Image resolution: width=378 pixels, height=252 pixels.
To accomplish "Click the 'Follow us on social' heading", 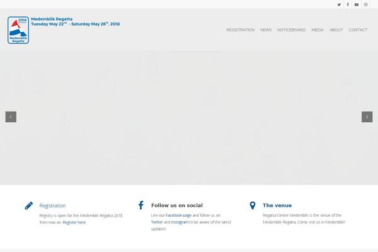I will pos(177,205).
